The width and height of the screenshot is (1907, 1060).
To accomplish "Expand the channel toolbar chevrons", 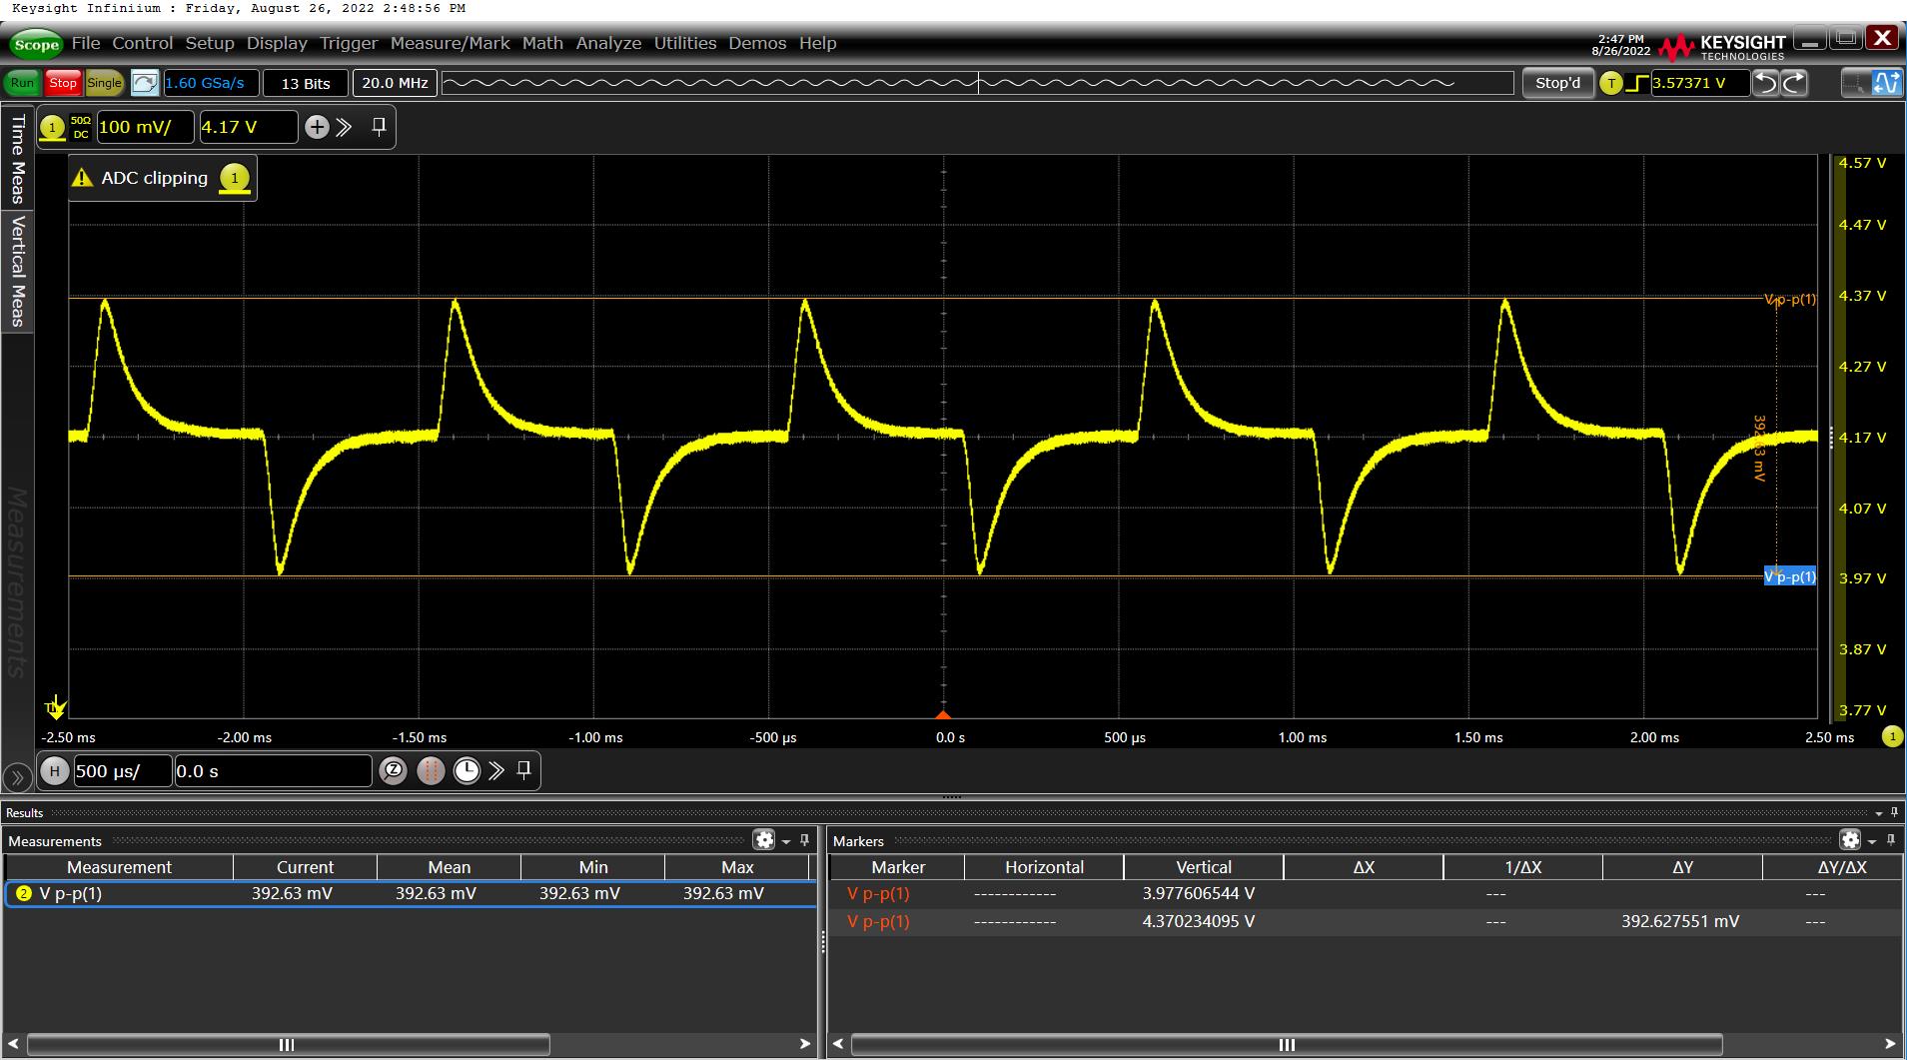I will (345, 127).
